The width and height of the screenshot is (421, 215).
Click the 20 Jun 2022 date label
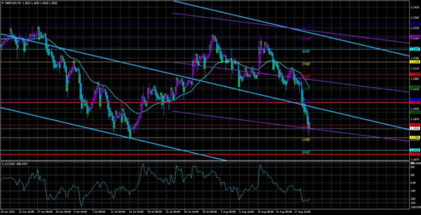[7, 212]
